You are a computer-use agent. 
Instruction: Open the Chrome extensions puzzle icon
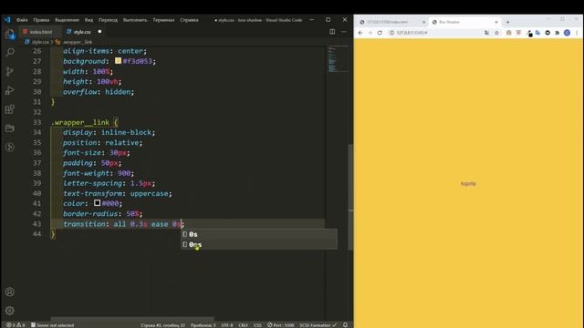tap(558, 33)
